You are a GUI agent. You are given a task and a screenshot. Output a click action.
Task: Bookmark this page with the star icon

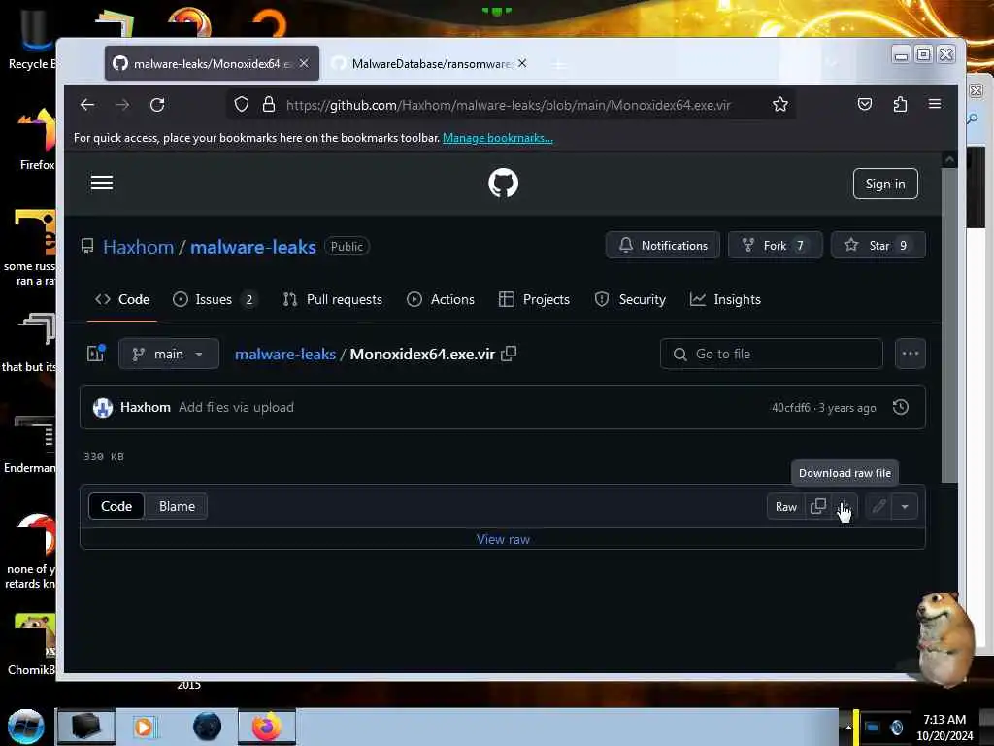(779, 105)
